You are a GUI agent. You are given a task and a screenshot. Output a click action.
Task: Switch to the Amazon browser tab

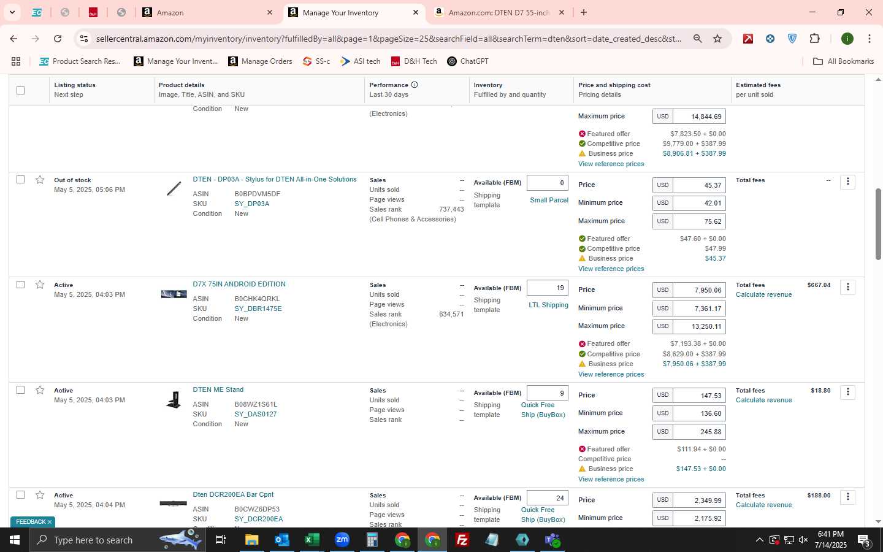point(207,12)
